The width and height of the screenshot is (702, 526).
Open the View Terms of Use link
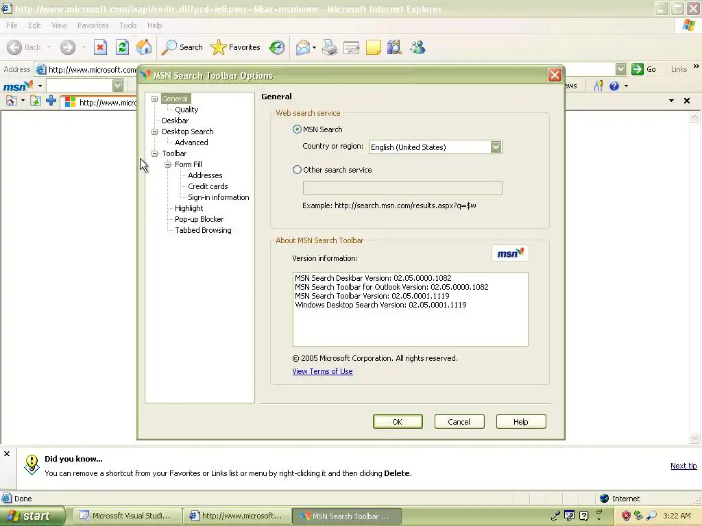[322, 371]
